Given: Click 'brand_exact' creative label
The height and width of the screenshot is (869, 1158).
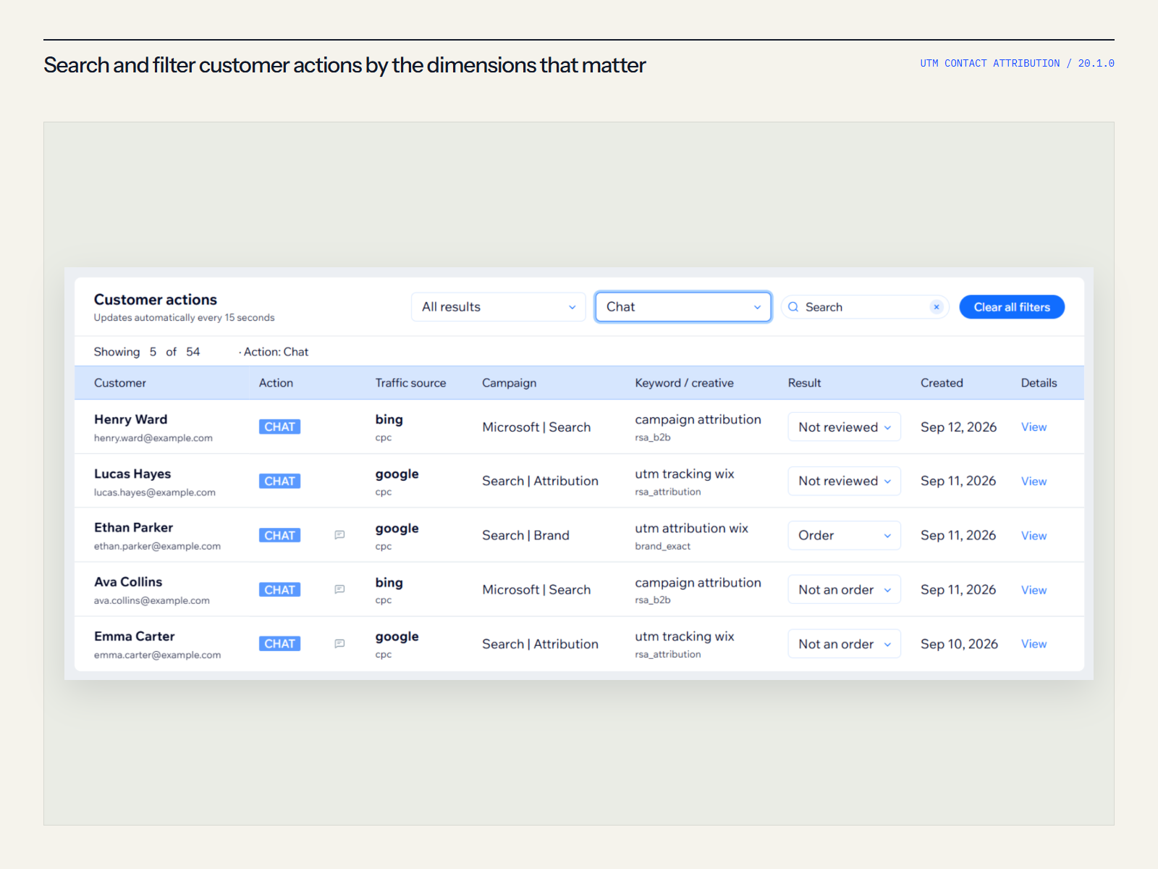Looking at the screenshot, I should pyautogui.click(x=663, y=547).
